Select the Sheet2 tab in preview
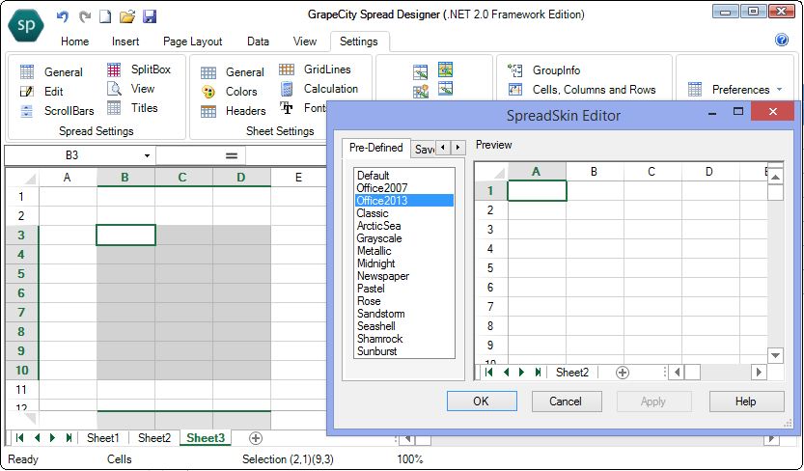Viewport: 804px width, 471px height. 572,373
